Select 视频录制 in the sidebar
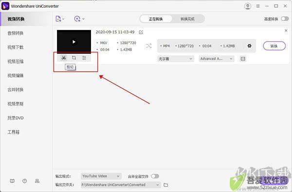292x192 pixels. [16, 104]
